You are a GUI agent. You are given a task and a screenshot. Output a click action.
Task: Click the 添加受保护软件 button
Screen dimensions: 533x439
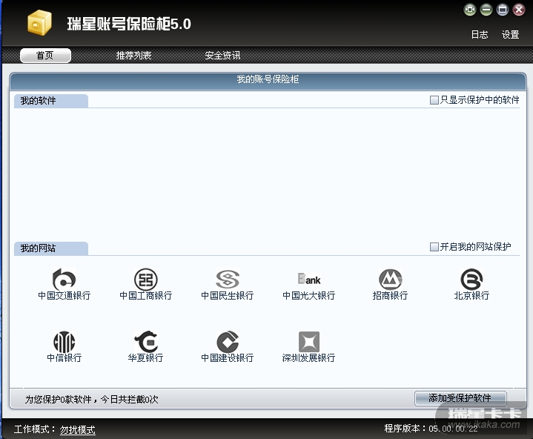(x=460, y=398)
